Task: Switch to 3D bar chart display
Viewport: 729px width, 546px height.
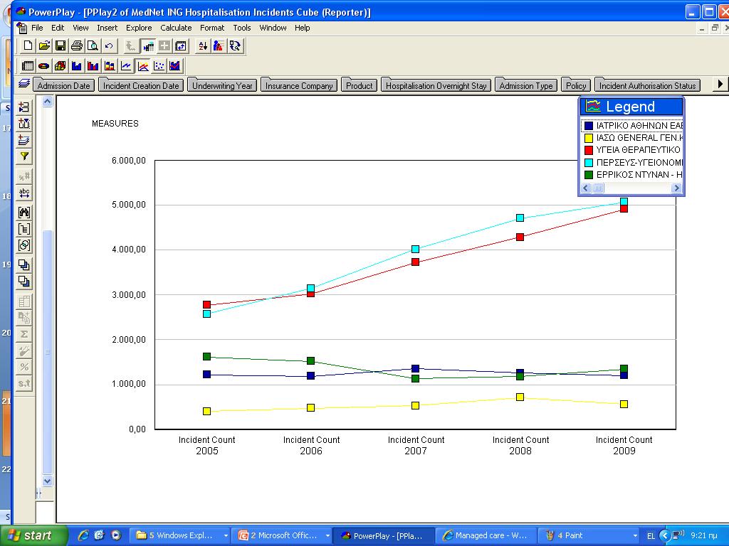Action: tap(61, 66)
